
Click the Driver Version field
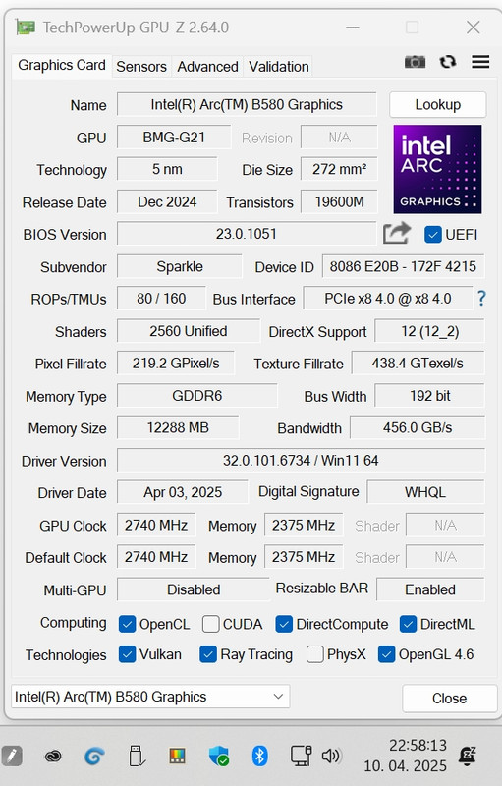[301, 460]
